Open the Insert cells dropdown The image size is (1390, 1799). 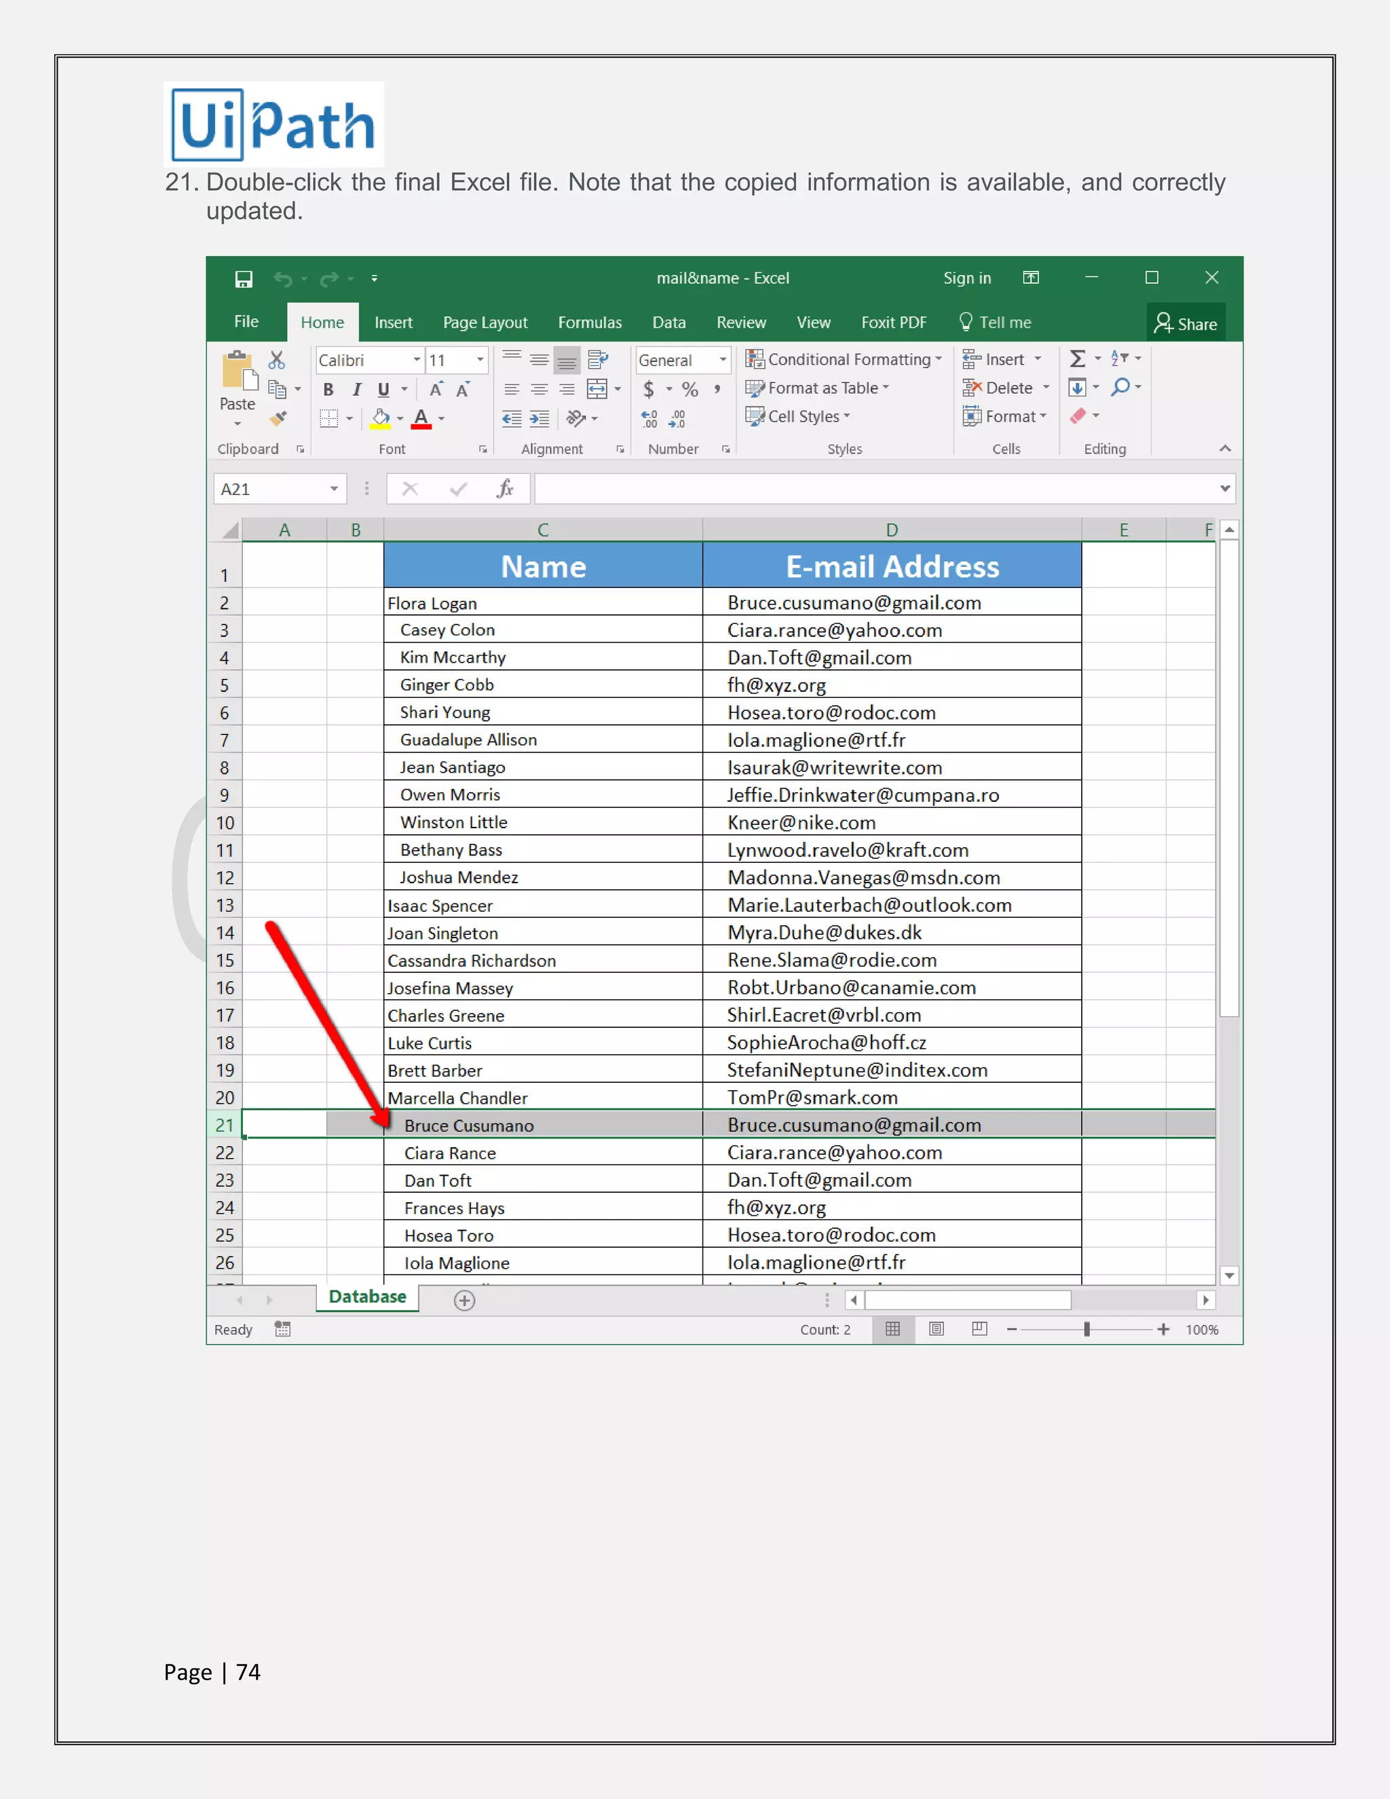coord(1038,359)
